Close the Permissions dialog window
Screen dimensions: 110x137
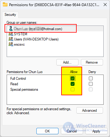(x=105, y=5)
